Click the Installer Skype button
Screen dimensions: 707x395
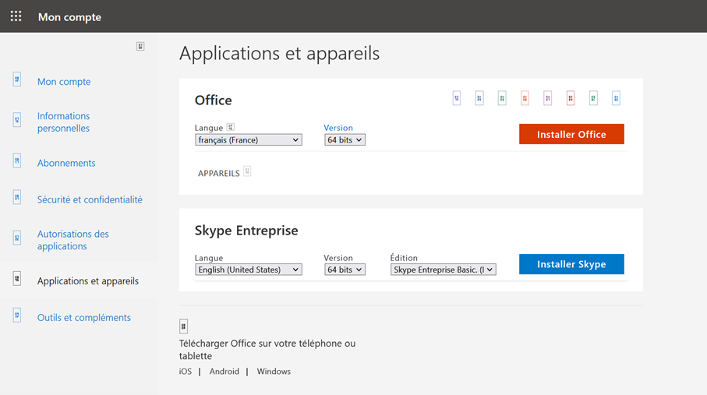click(571, 264)
